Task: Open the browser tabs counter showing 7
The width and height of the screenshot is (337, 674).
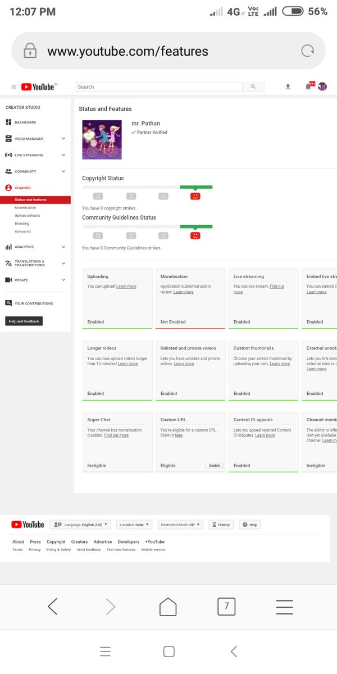Action: [226, 607]
